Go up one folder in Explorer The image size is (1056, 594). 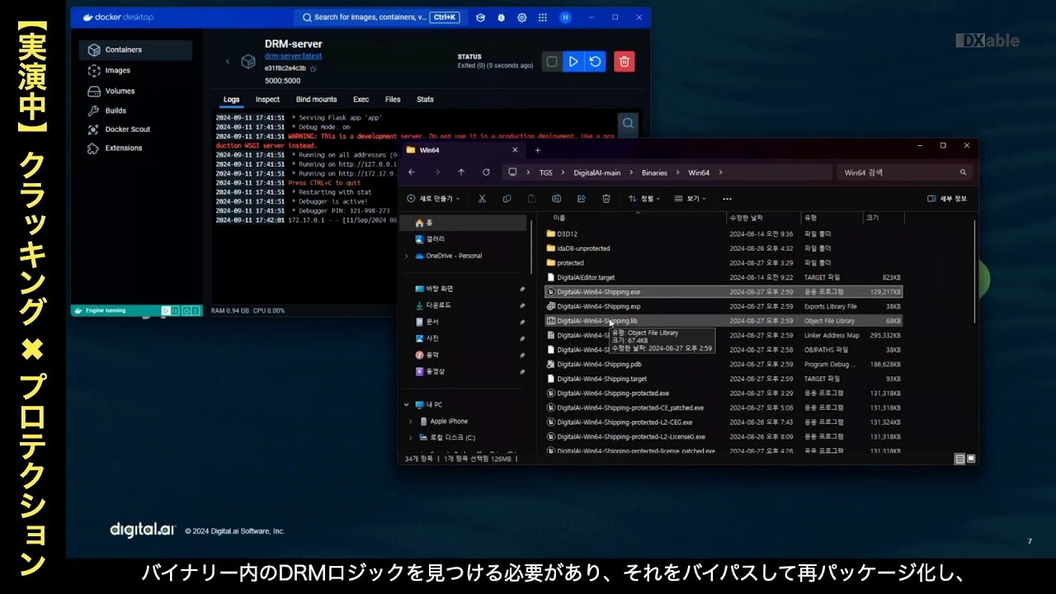(x=461, y=172)
